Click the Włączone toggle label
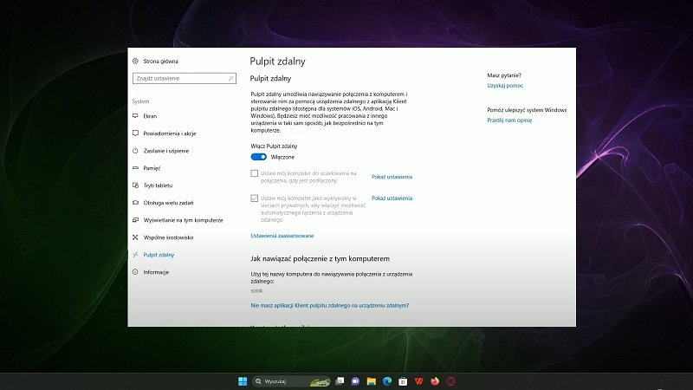 [282, 157]
